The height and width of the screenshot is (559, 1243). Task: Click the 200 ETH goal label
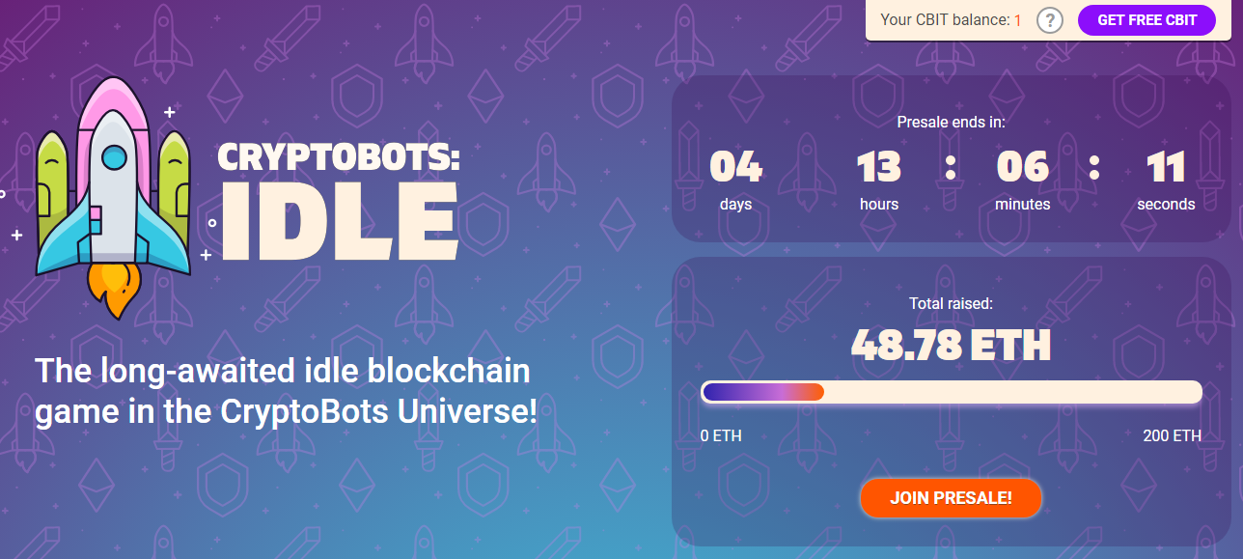pos(1172,436)
